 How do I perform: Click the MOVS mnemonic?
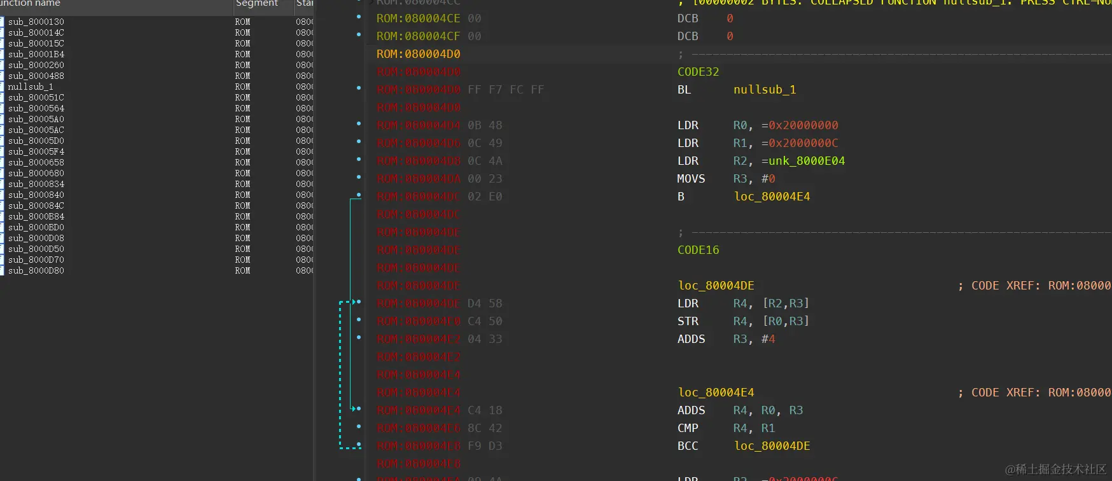pyautogui.click(x=691, y=179)
